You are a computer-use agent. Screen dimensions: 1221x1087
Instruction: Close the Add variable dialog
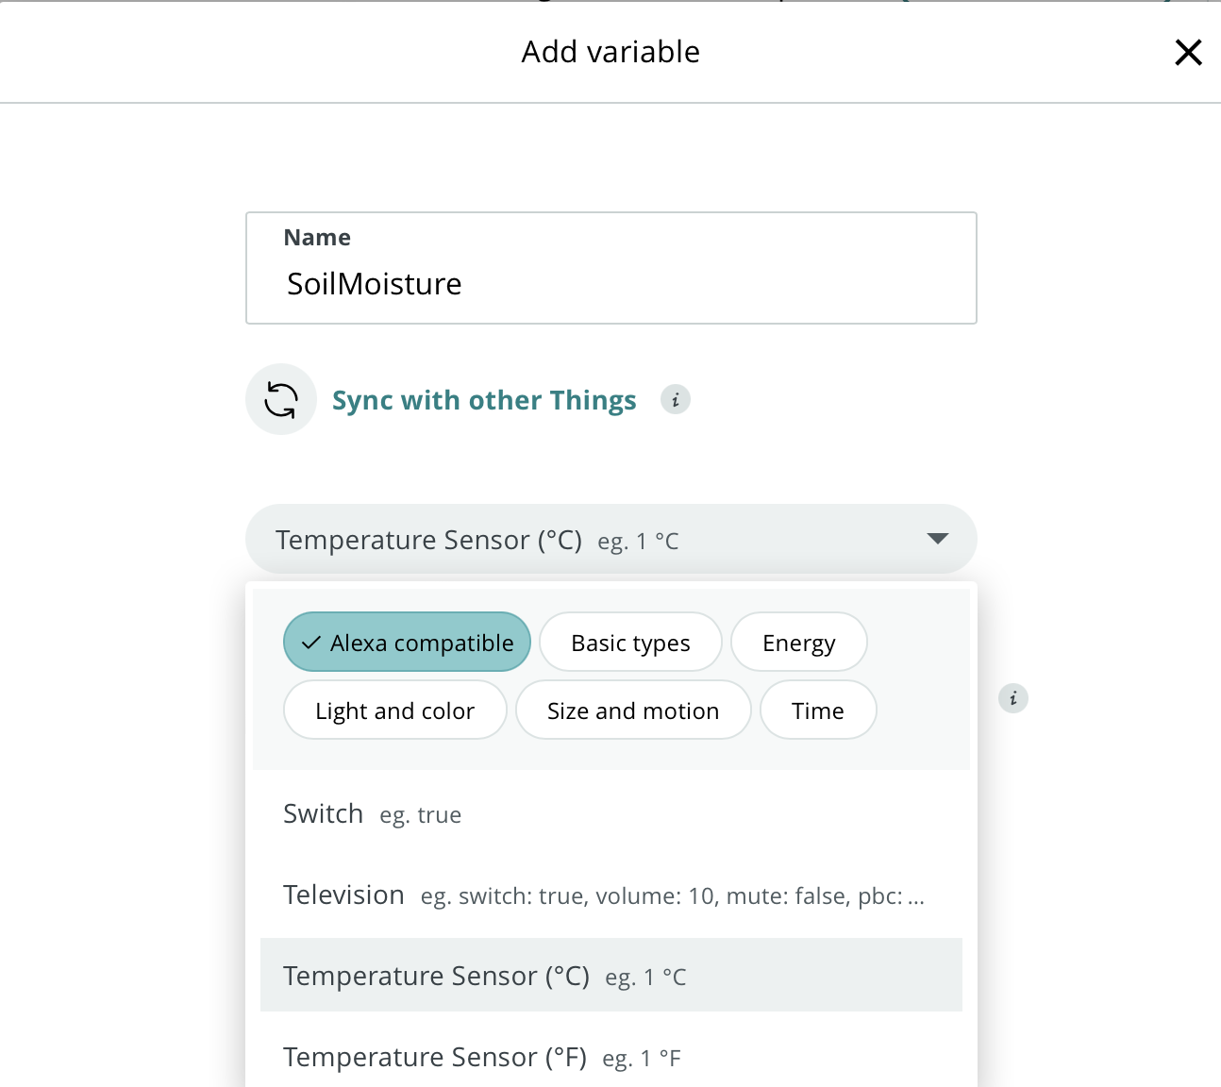click(1188, 52)
